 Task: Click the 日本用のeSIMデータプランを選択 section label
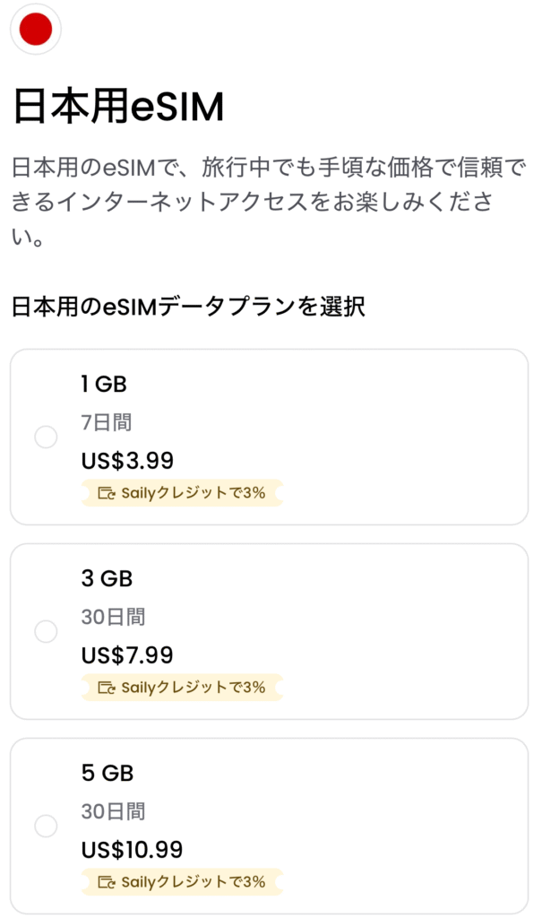coord(188,307)
